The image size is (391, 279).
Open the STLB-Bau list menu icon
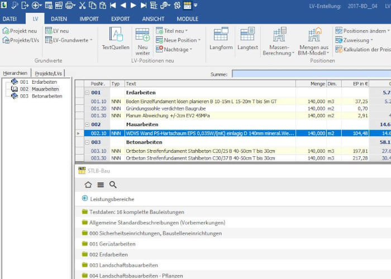(101, 185)
